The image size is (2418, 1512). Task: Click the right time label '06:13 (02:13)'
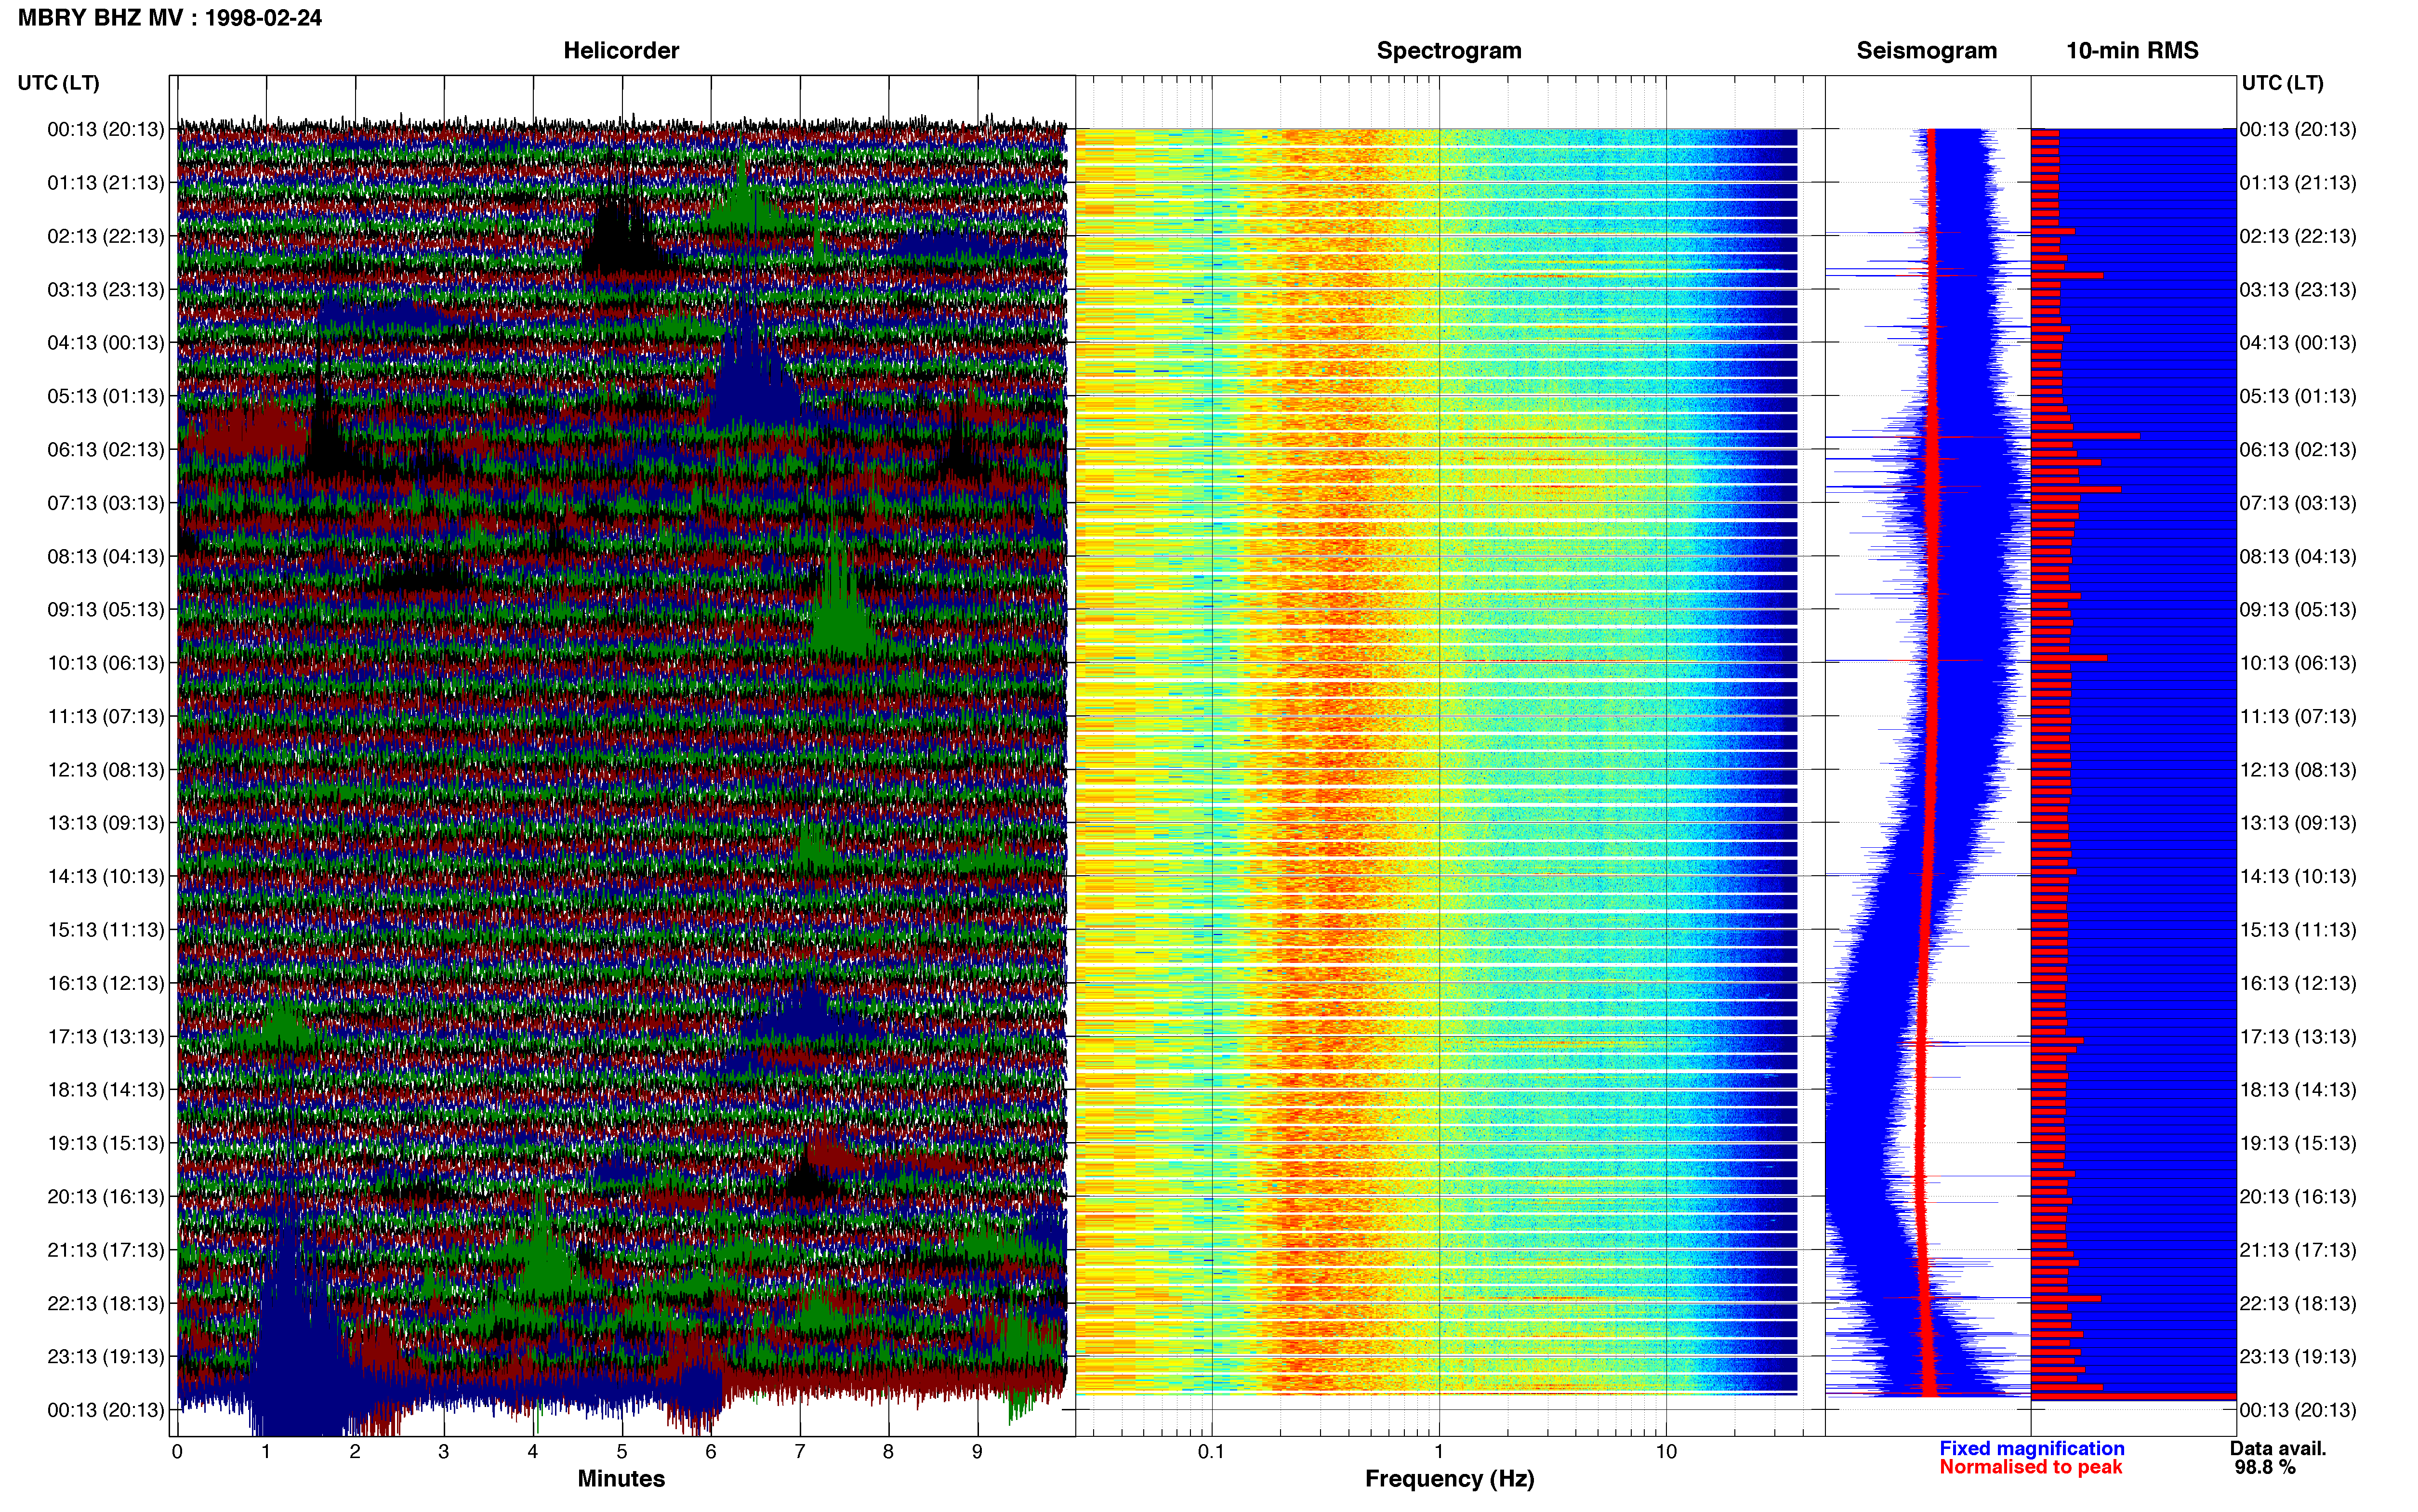(2298, 450)
